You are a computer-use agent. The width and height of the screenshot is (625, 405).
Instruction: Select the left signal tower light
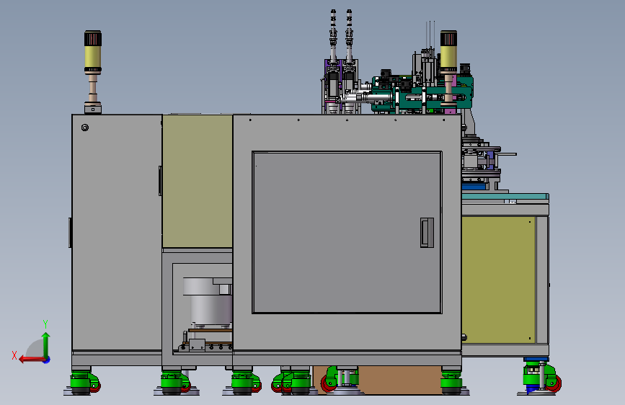coord(93,72)
